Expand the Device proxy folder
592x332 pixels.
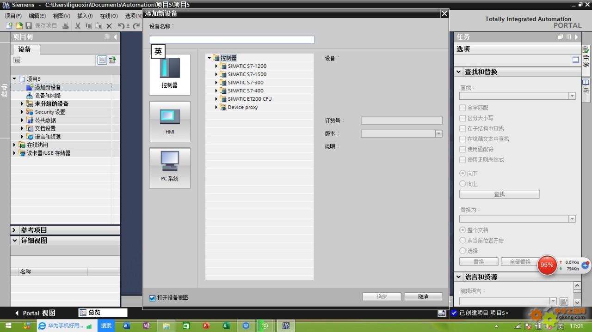(216, 107)
